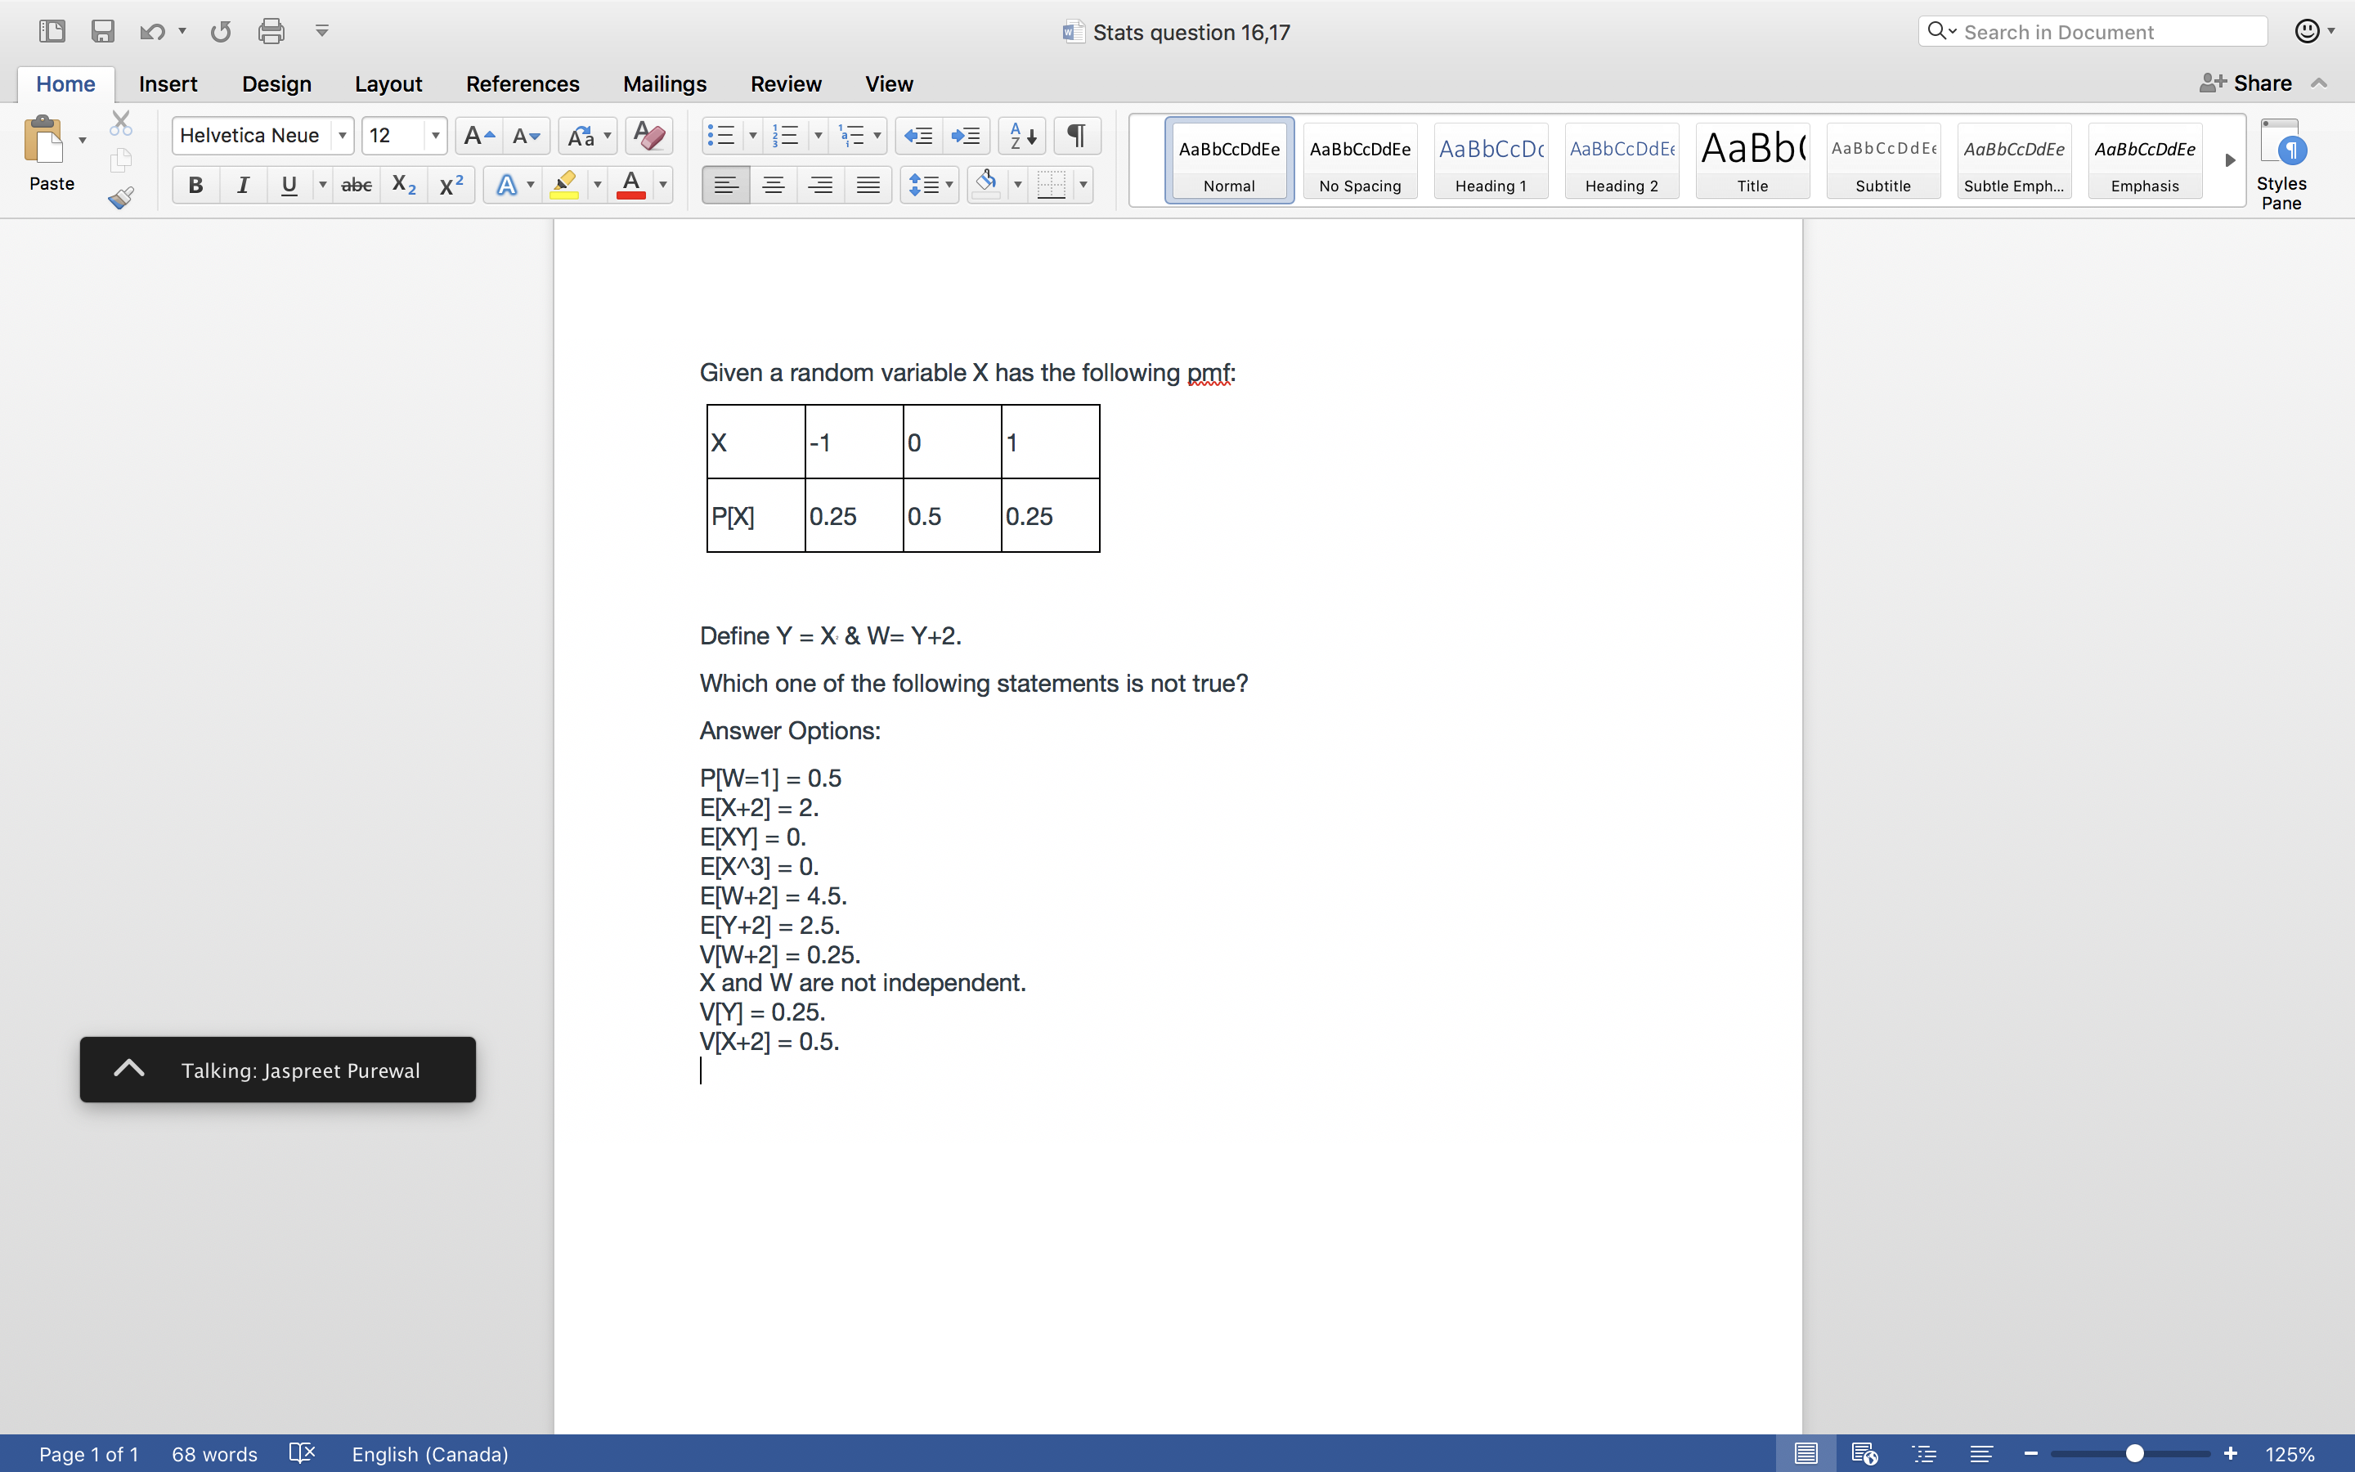Check spelling via the status bar proofing icon

pyautogui.click(x=301, y=1452)
